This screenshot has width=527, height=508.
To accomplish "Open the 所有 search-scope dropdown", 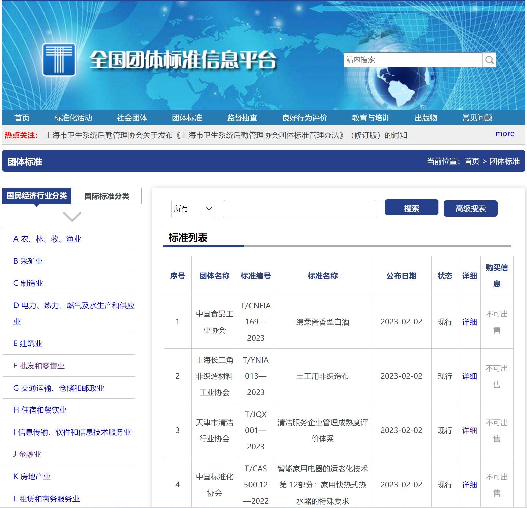I will click(193, 209).
